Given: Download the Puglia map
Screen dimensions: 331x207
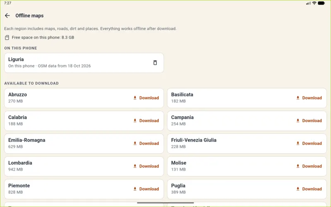Looking at the screenshot, I should click(x=309, y=189).
